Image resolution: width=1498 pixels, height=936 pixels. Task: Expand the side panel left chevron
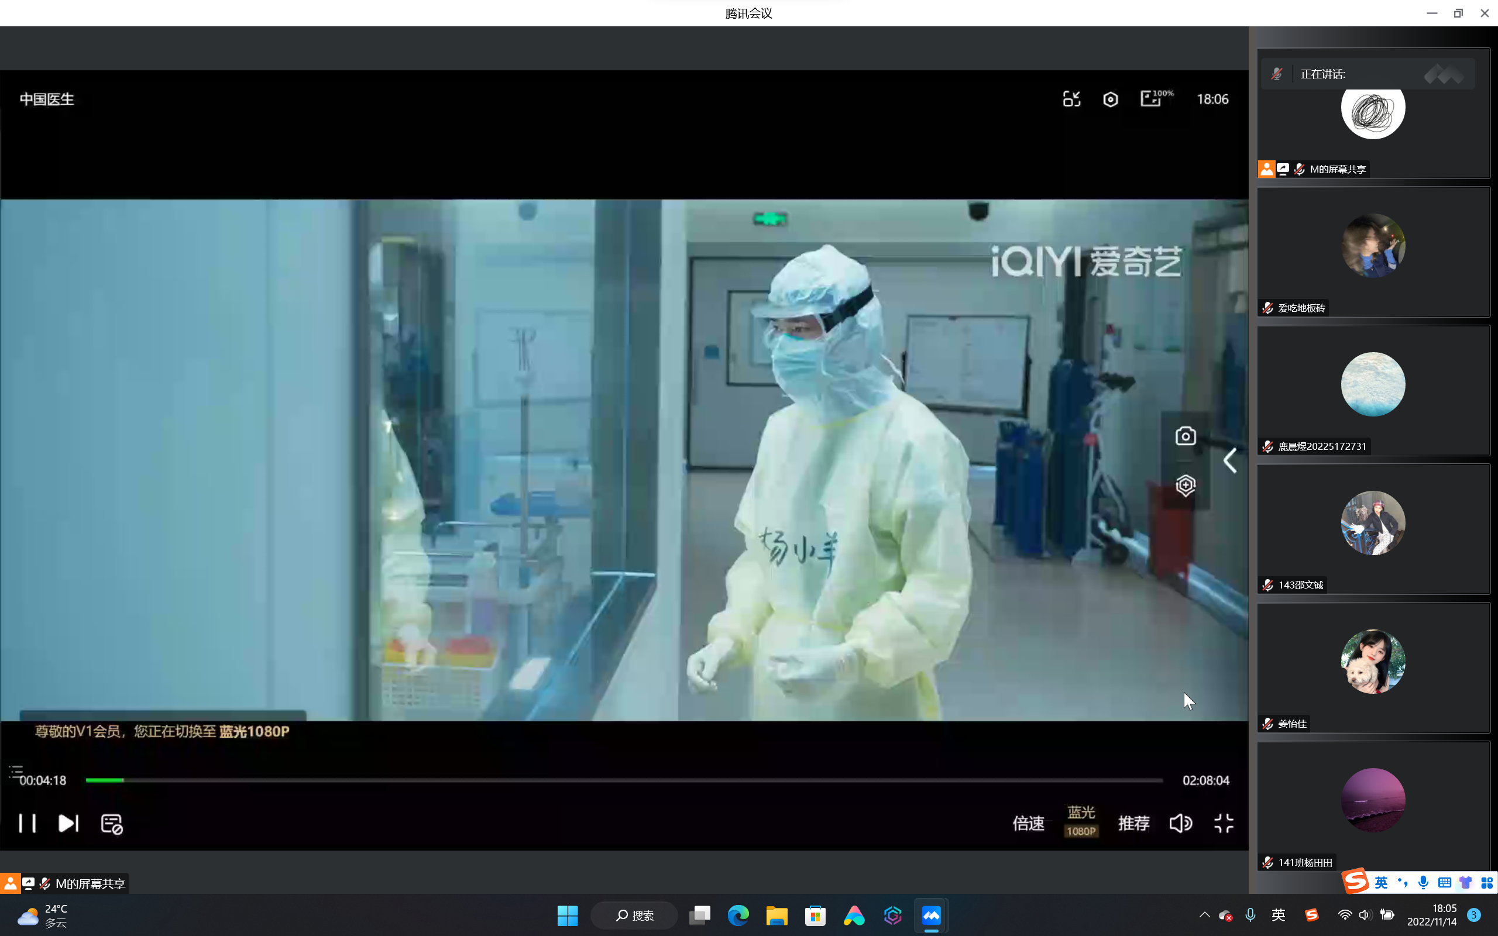1230,460
